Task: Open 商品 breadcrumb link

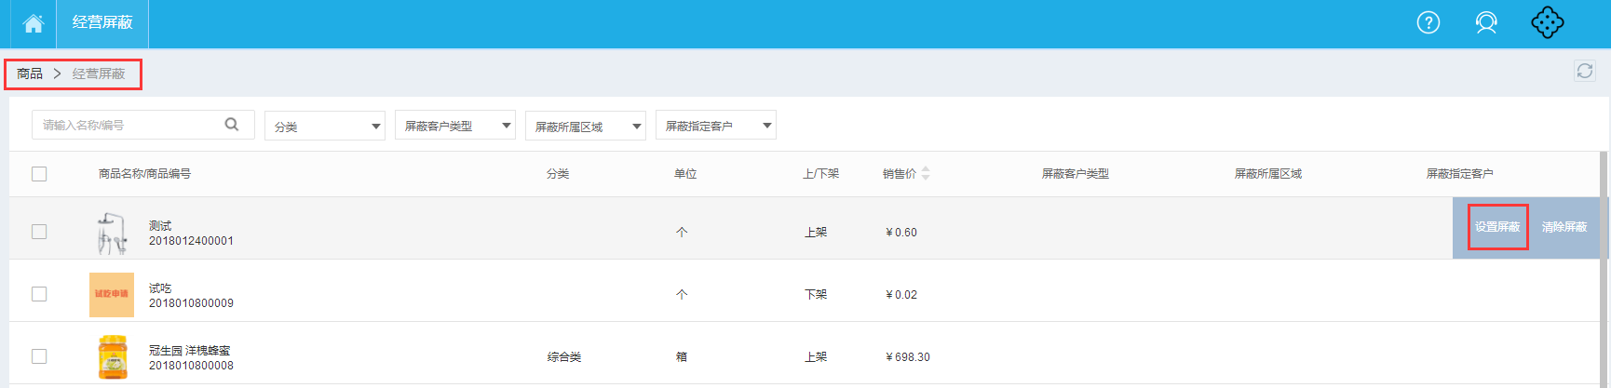Action: click(x=30, y=74)
